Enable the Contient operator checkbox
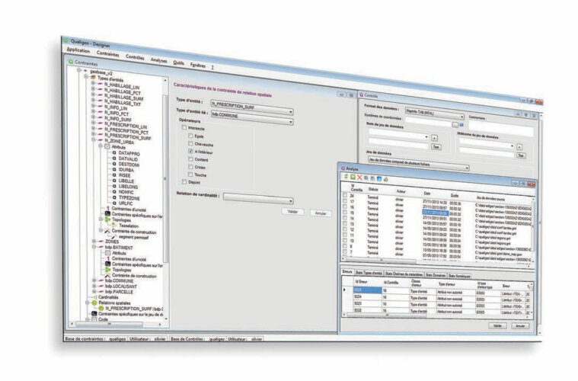The width and height of the screenshot is (578, 381). coord(190,159)
